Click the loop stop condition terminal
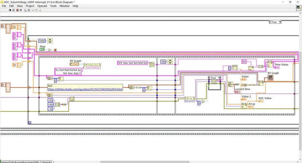Screen dimensions: 302x163 pyautogui.click(x=55, y=50)
